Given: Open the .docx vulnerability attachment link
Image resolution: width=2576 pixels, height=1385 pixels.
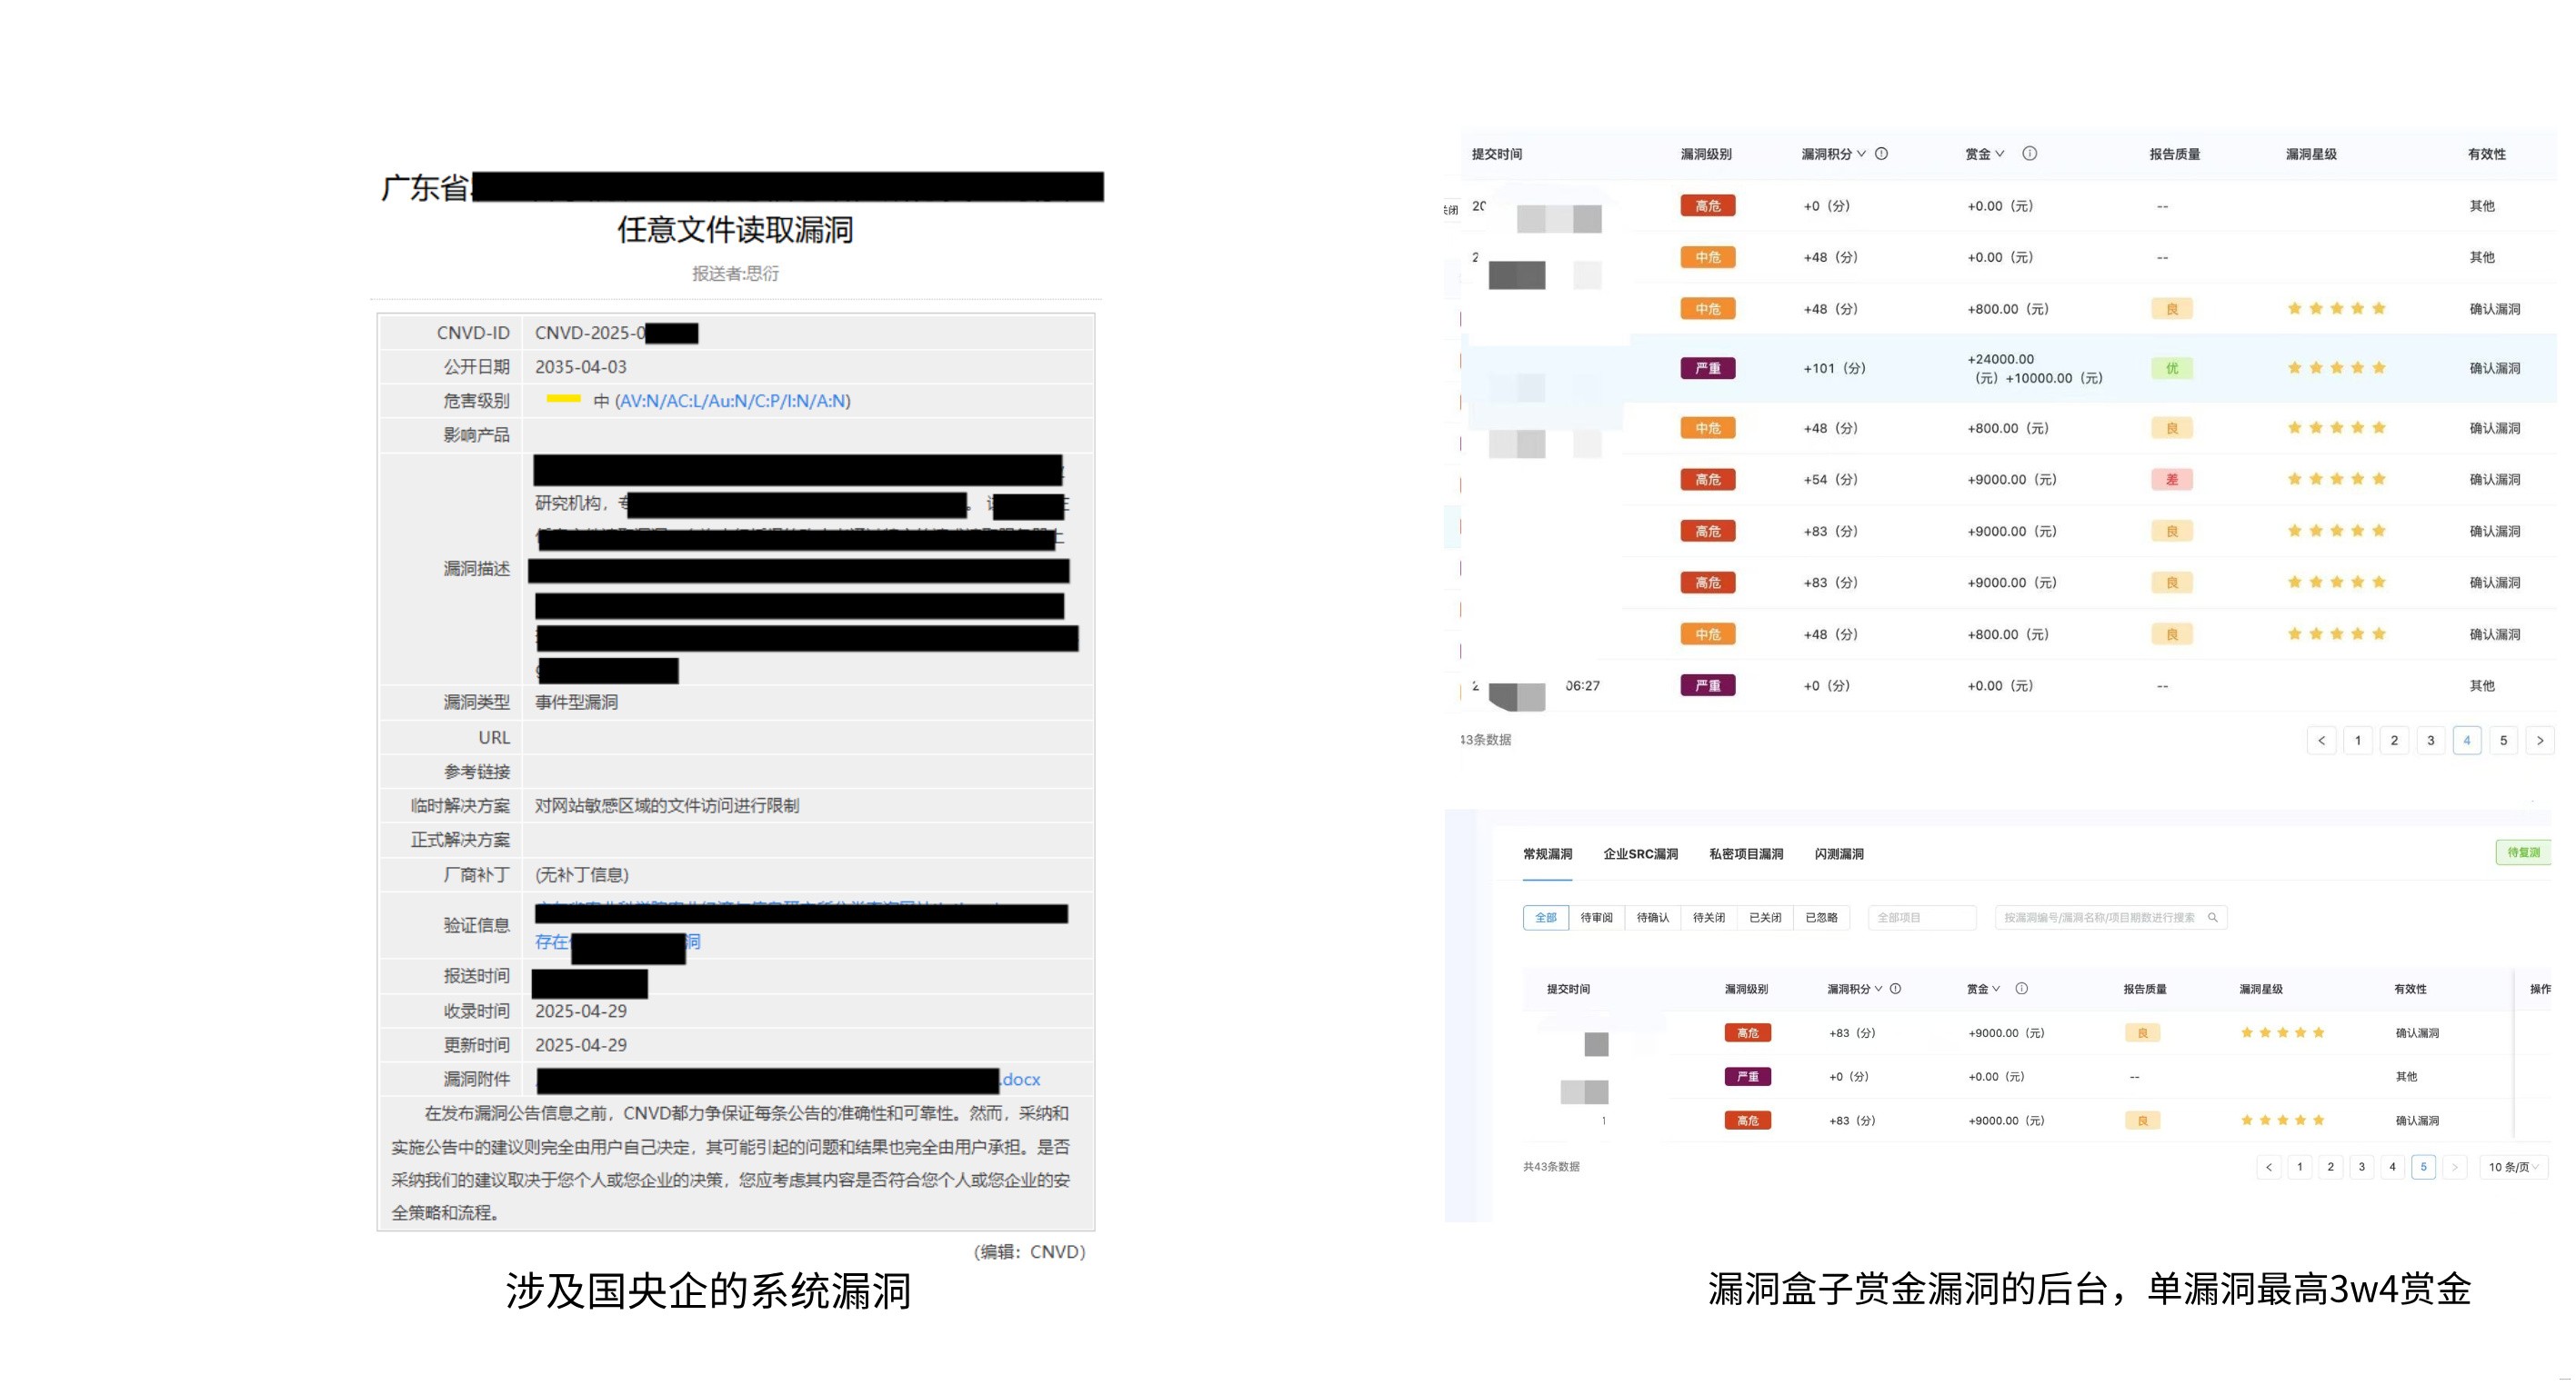Looking at the screenshot, I should (x=1021, y=1080).
